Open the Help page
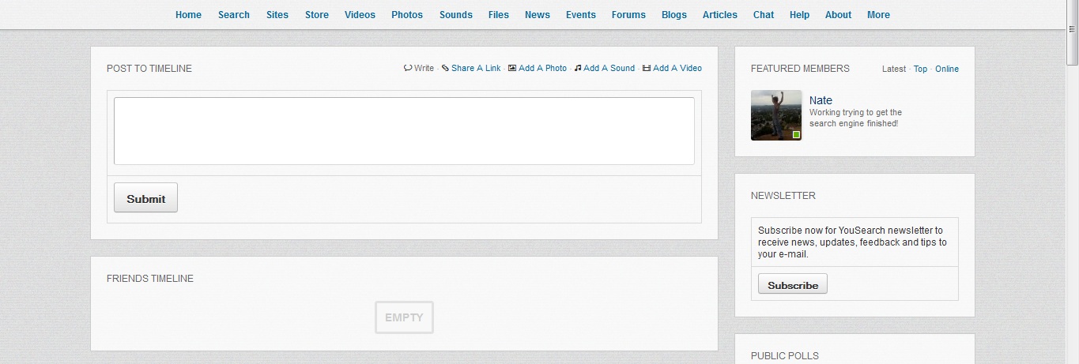 pyautogui.click(x=799, y=15)
